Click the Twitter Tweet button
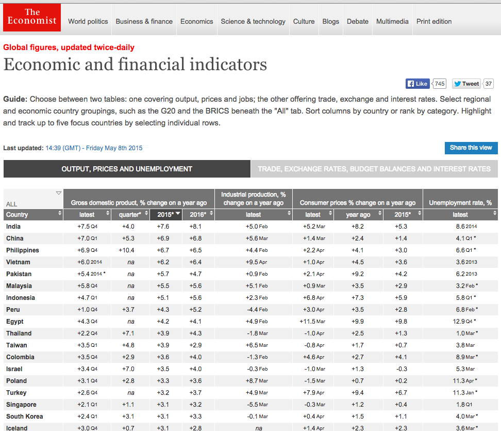Image resolution: width=501 pixels, height=431 pixels. coord(466,84)
